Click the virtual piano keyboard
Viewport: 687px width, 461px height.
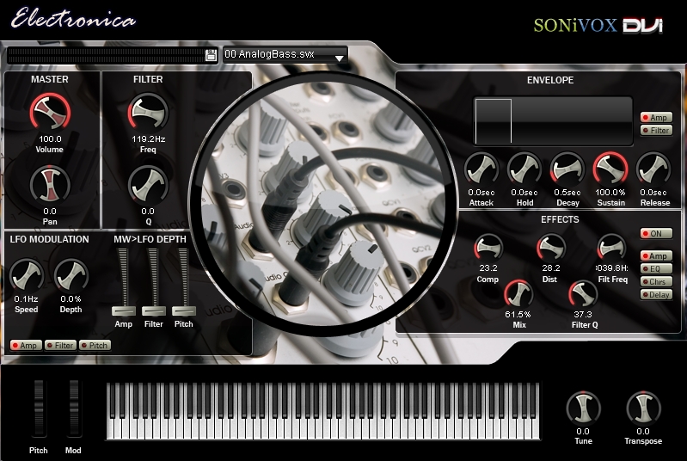tap(323, 410)
